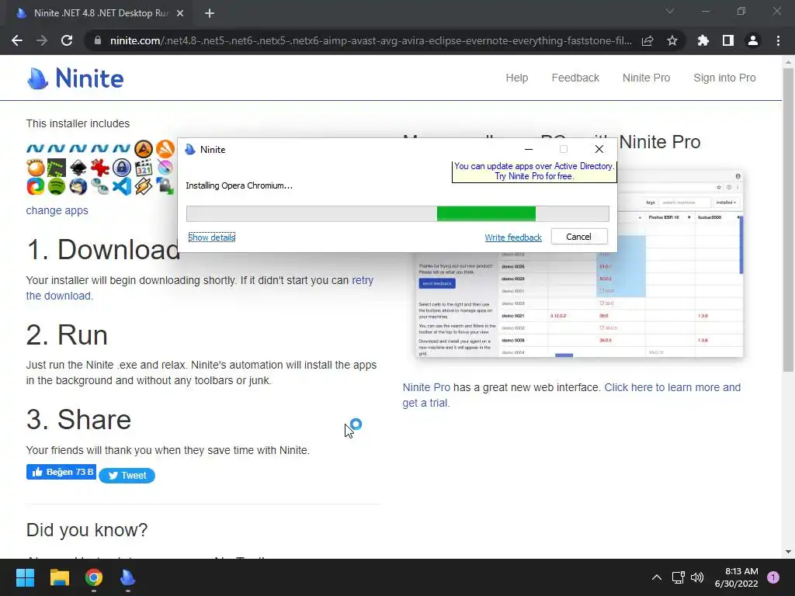Click the change apps link
This screenshot has width=795, height=596.
coord(57,210)
